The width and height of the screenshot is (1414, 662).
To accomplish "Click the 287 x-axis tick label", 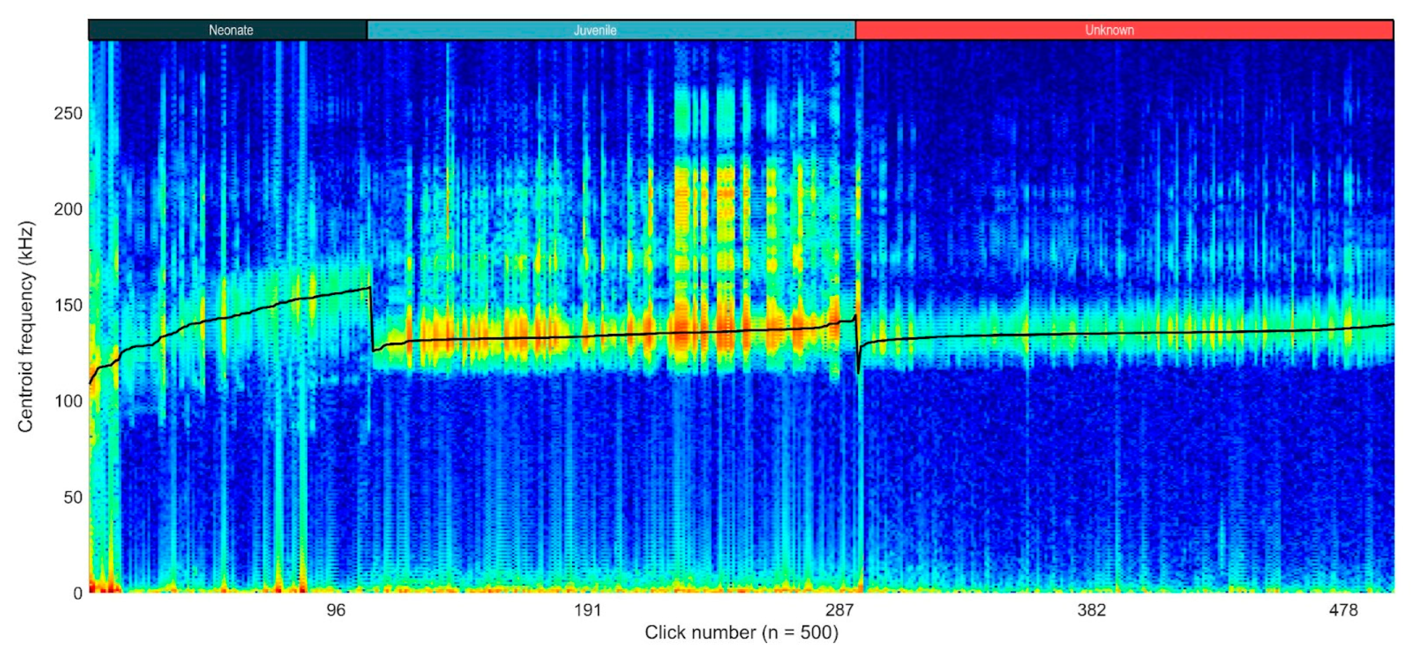I will tap(840, 610).
